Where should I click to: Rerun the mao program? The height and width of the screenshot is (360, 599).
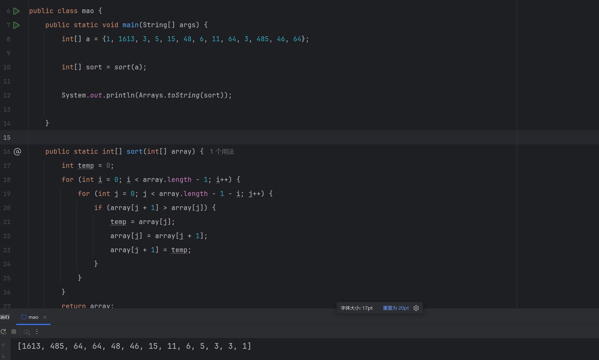3,332
